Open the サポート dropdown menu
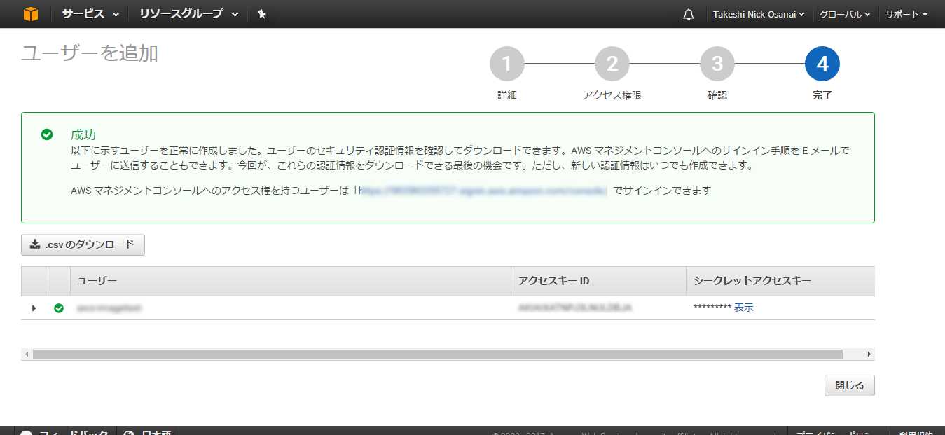 pyautogui.click(x=906, y=14)
